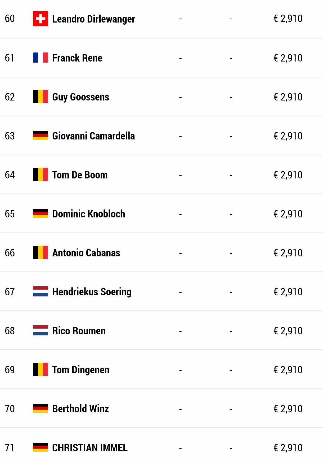Tap the Dutch flag next to Rico Roumen
Image resolution: width=323 pixels, height=464 pixels.
pos(41,330)
